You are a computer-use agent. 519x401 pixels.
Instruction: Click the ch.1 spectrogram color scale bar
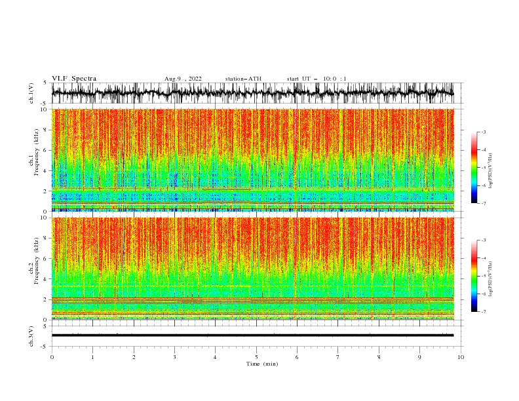click(474, 168)
